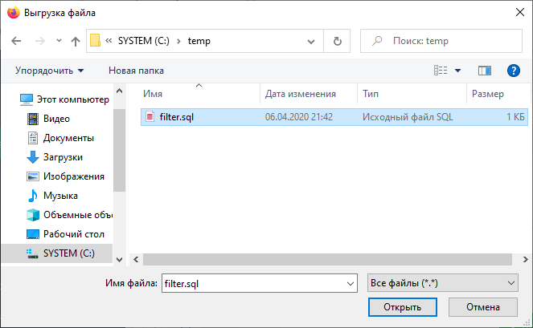533x328 pixels.
Task: Click the Firefox icon in title bar
Action: click(x=13, y=13)
